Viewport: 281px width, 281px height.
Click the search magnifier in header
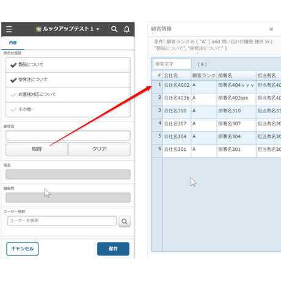point(114,29)
